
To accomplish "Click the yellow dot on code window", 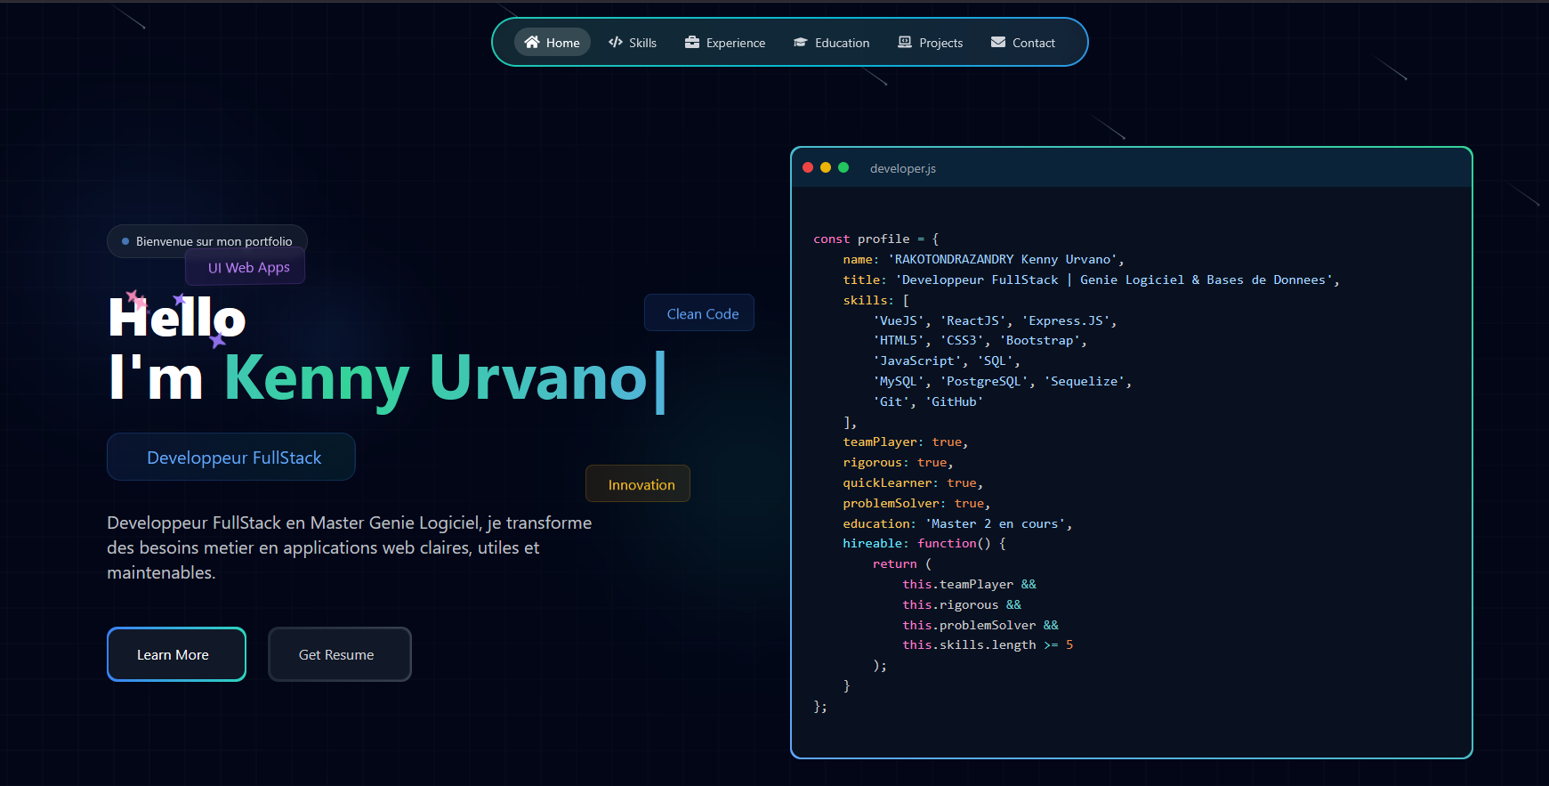I will (x=826, y=167).
